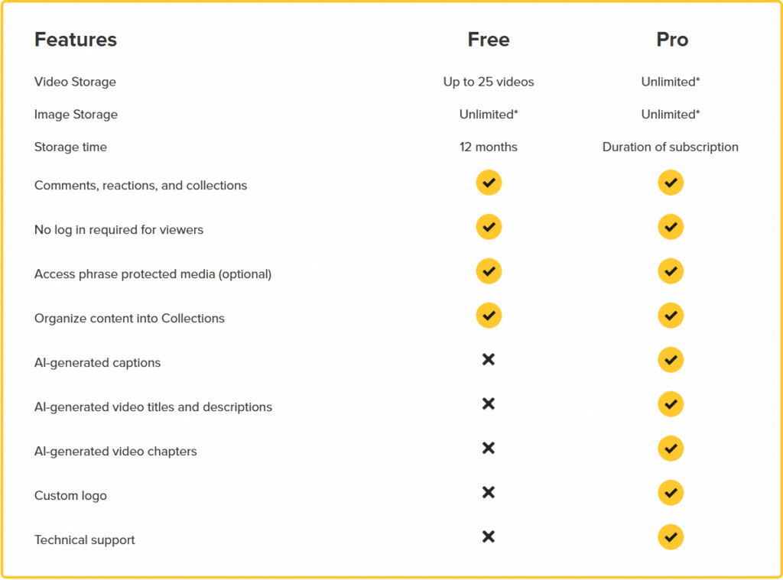Select the Pro plan column header
This screenshot has width=783, height=580.
click(x=672, y=40)
